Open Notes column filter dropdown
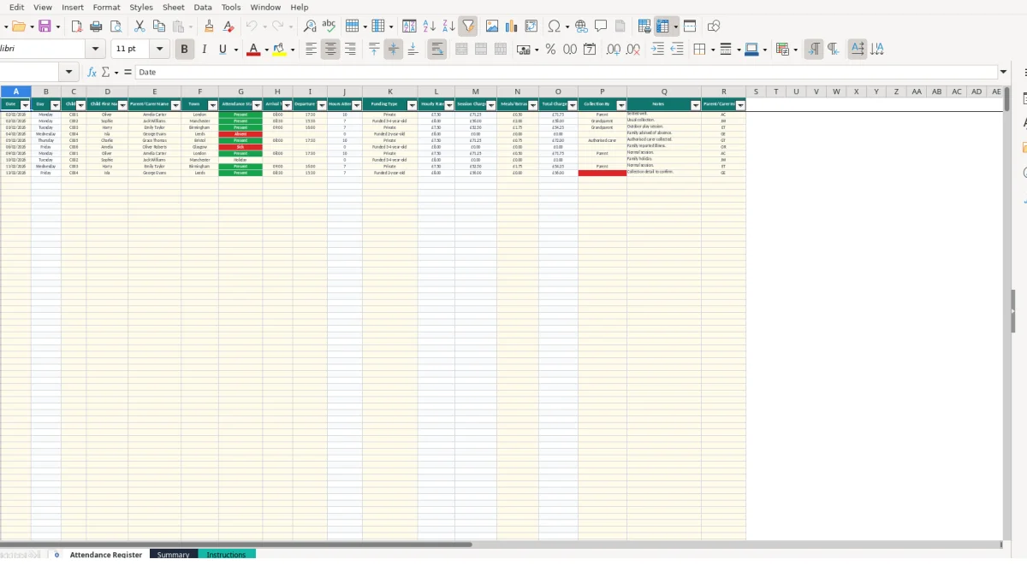 696,105
